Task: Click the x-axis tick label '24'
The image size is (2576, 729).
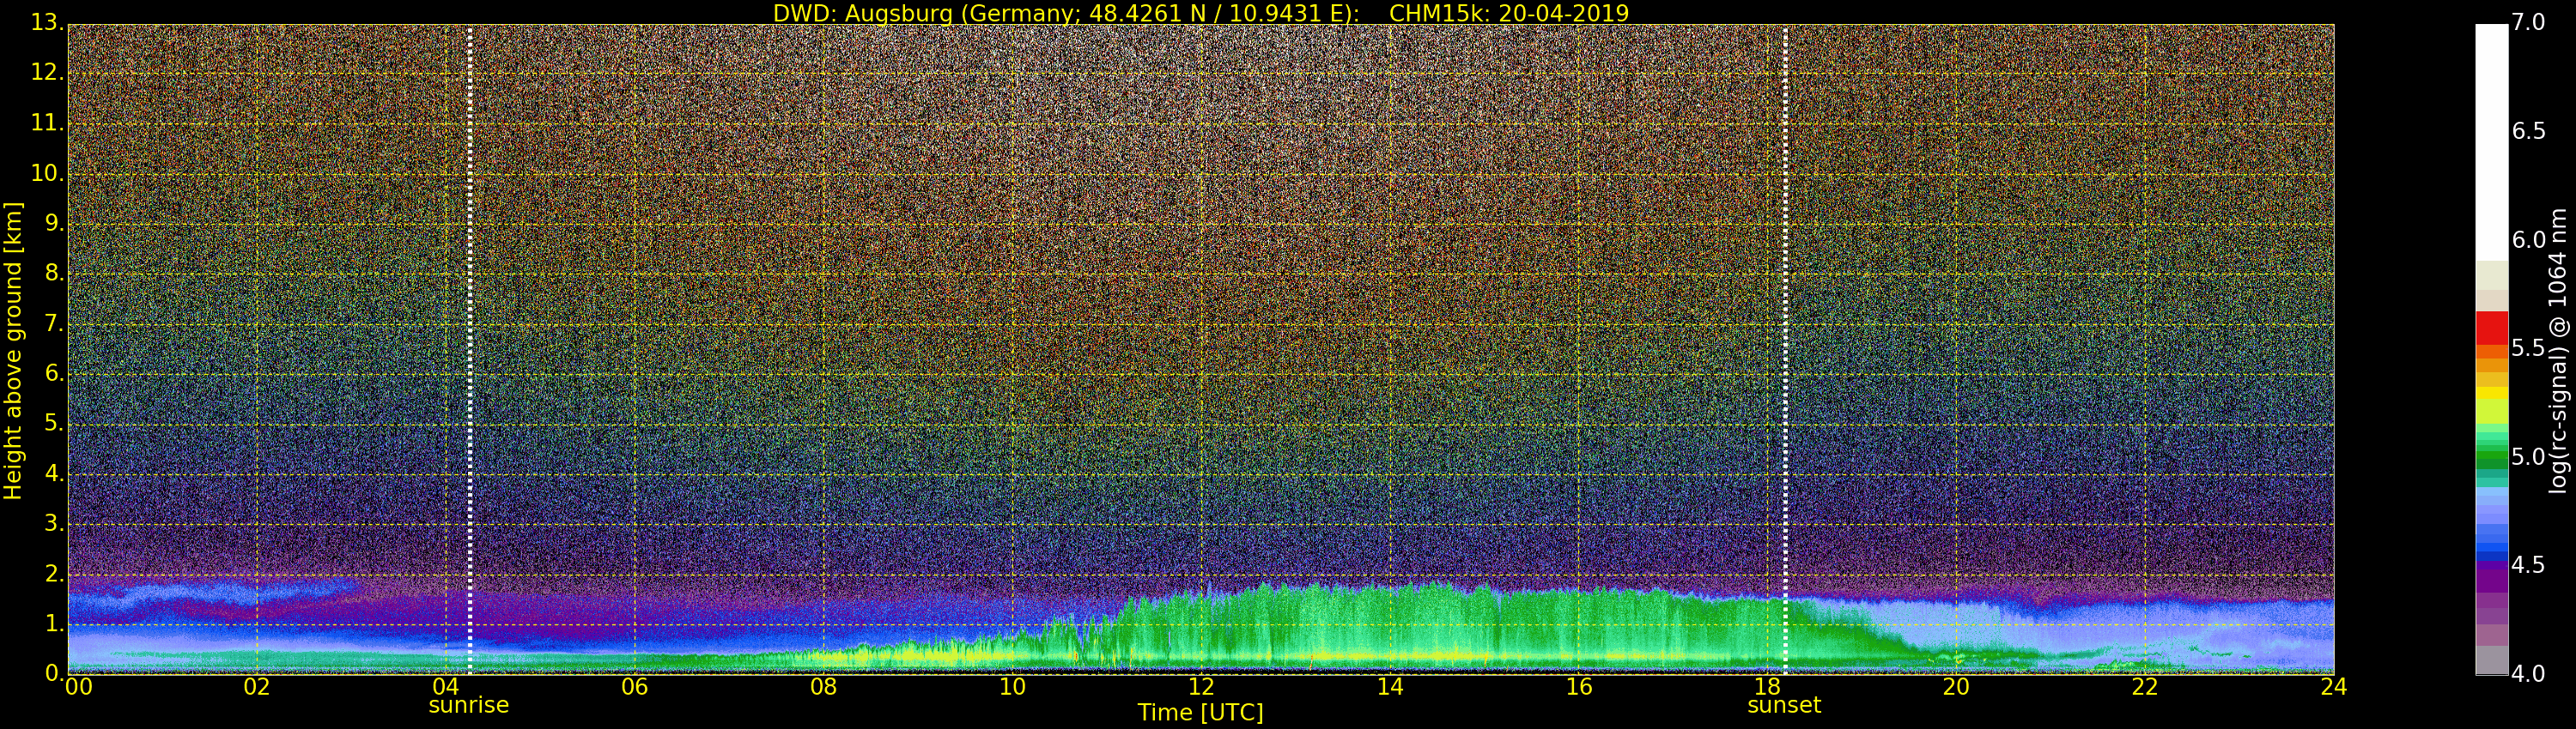Action: [x=2334, y=687]
